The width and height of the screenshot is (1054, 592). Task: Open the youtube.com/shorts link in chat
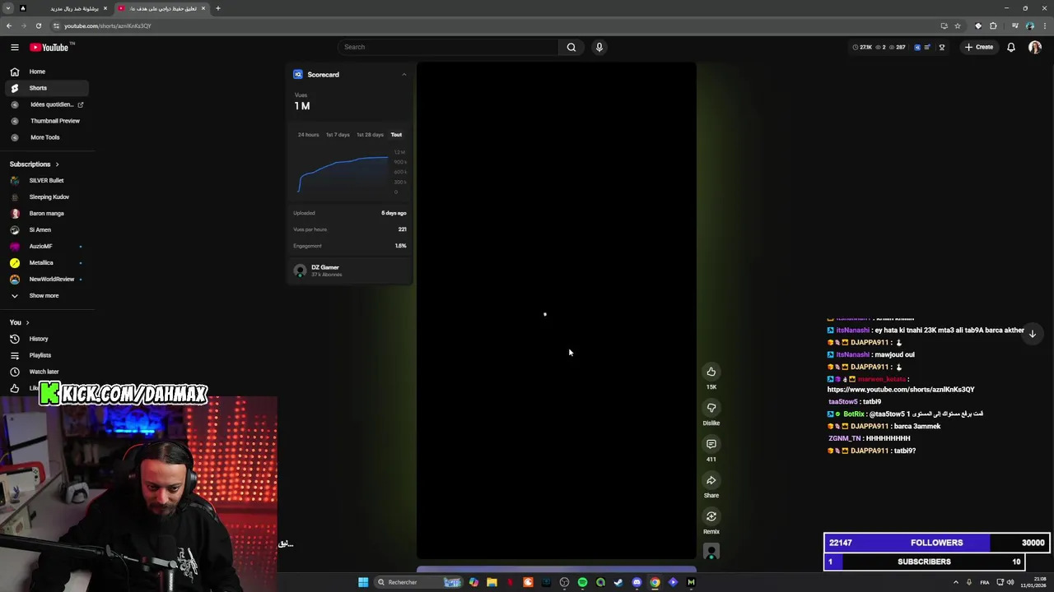[x=901, y=390]
